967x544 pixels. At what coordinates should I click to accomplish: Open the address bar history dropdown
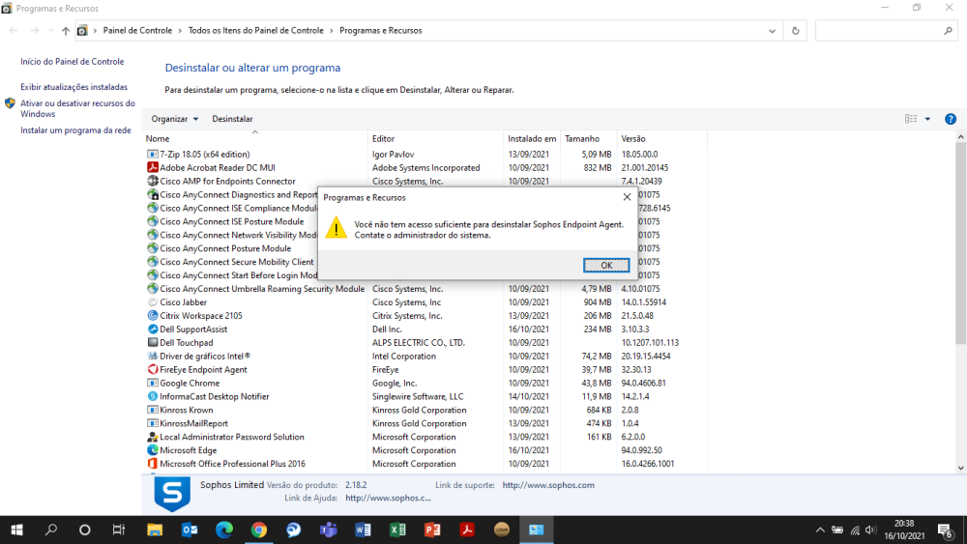click(x=773, y=31)
